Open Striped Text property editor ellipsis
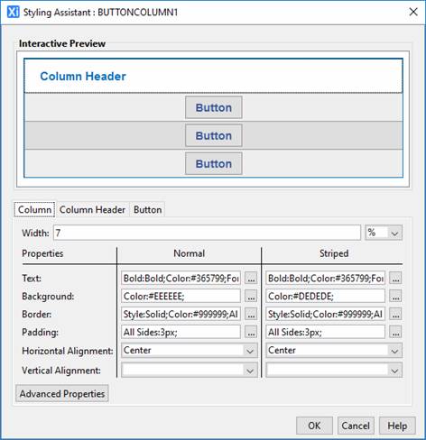Screen dimensions: 426x440 (395, 279)
